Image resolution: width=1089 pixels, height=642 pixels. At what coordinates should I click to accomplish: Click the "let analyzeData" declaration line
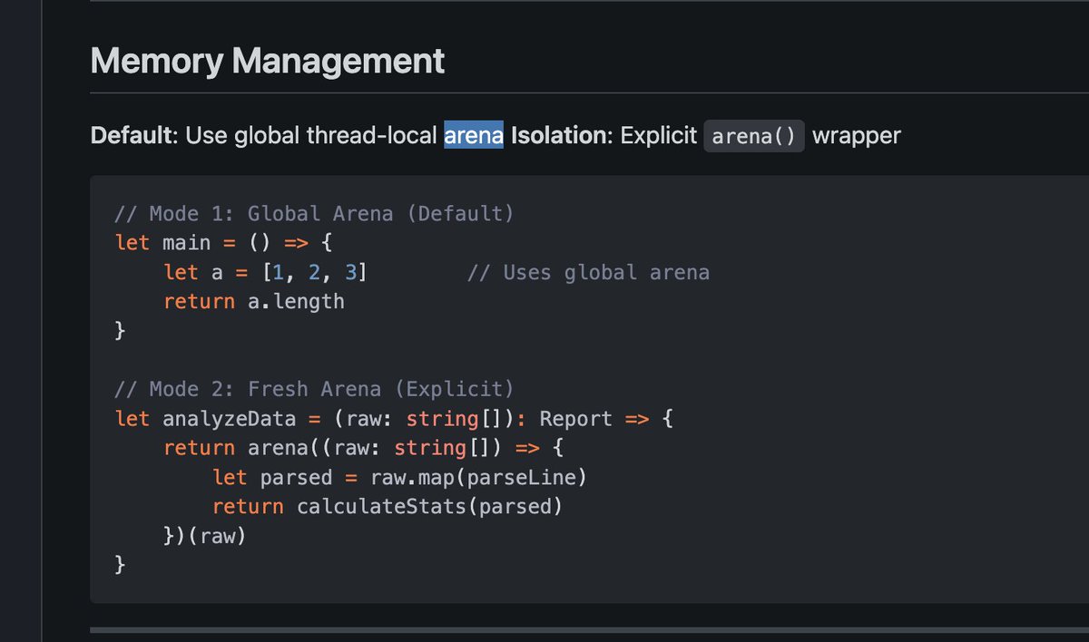click(393, 419)
